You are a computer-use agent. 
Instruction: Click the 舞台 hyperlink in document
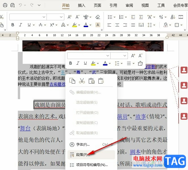pos(25,128)
